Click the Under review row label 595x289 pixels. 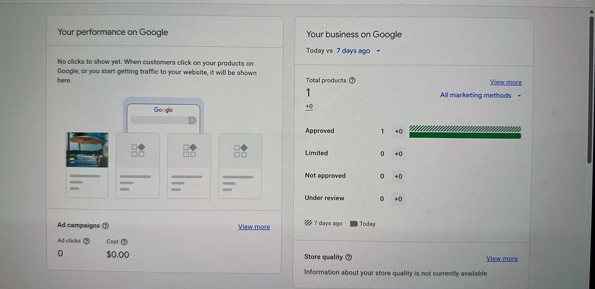[324, 198]
